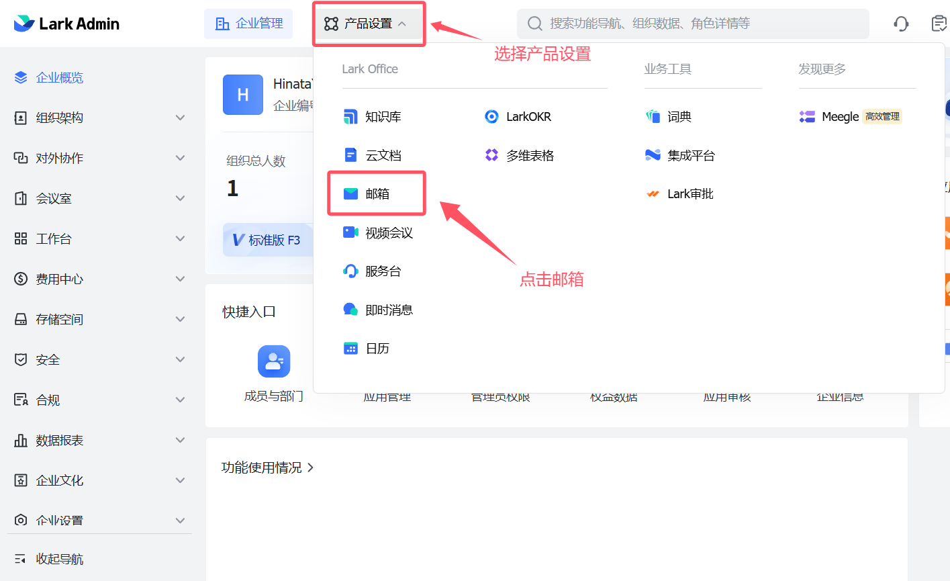The width and height of the screenshot is (950, 581).
Task: Open 即时消息 messaging settings
Action: 388,310
